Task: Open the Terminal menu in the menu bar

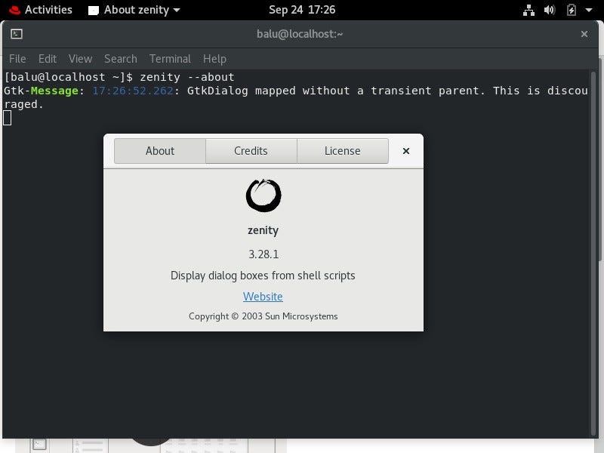Action: tap(170, 59)
